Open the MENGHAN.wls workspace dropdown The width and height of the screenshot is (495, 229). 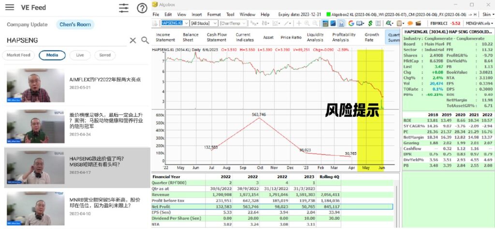tap(480, 23)
